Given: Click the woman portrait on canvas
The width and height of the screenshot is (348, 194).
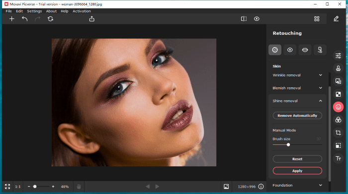Looking at the screenshot, I should [x=134, y=102].
